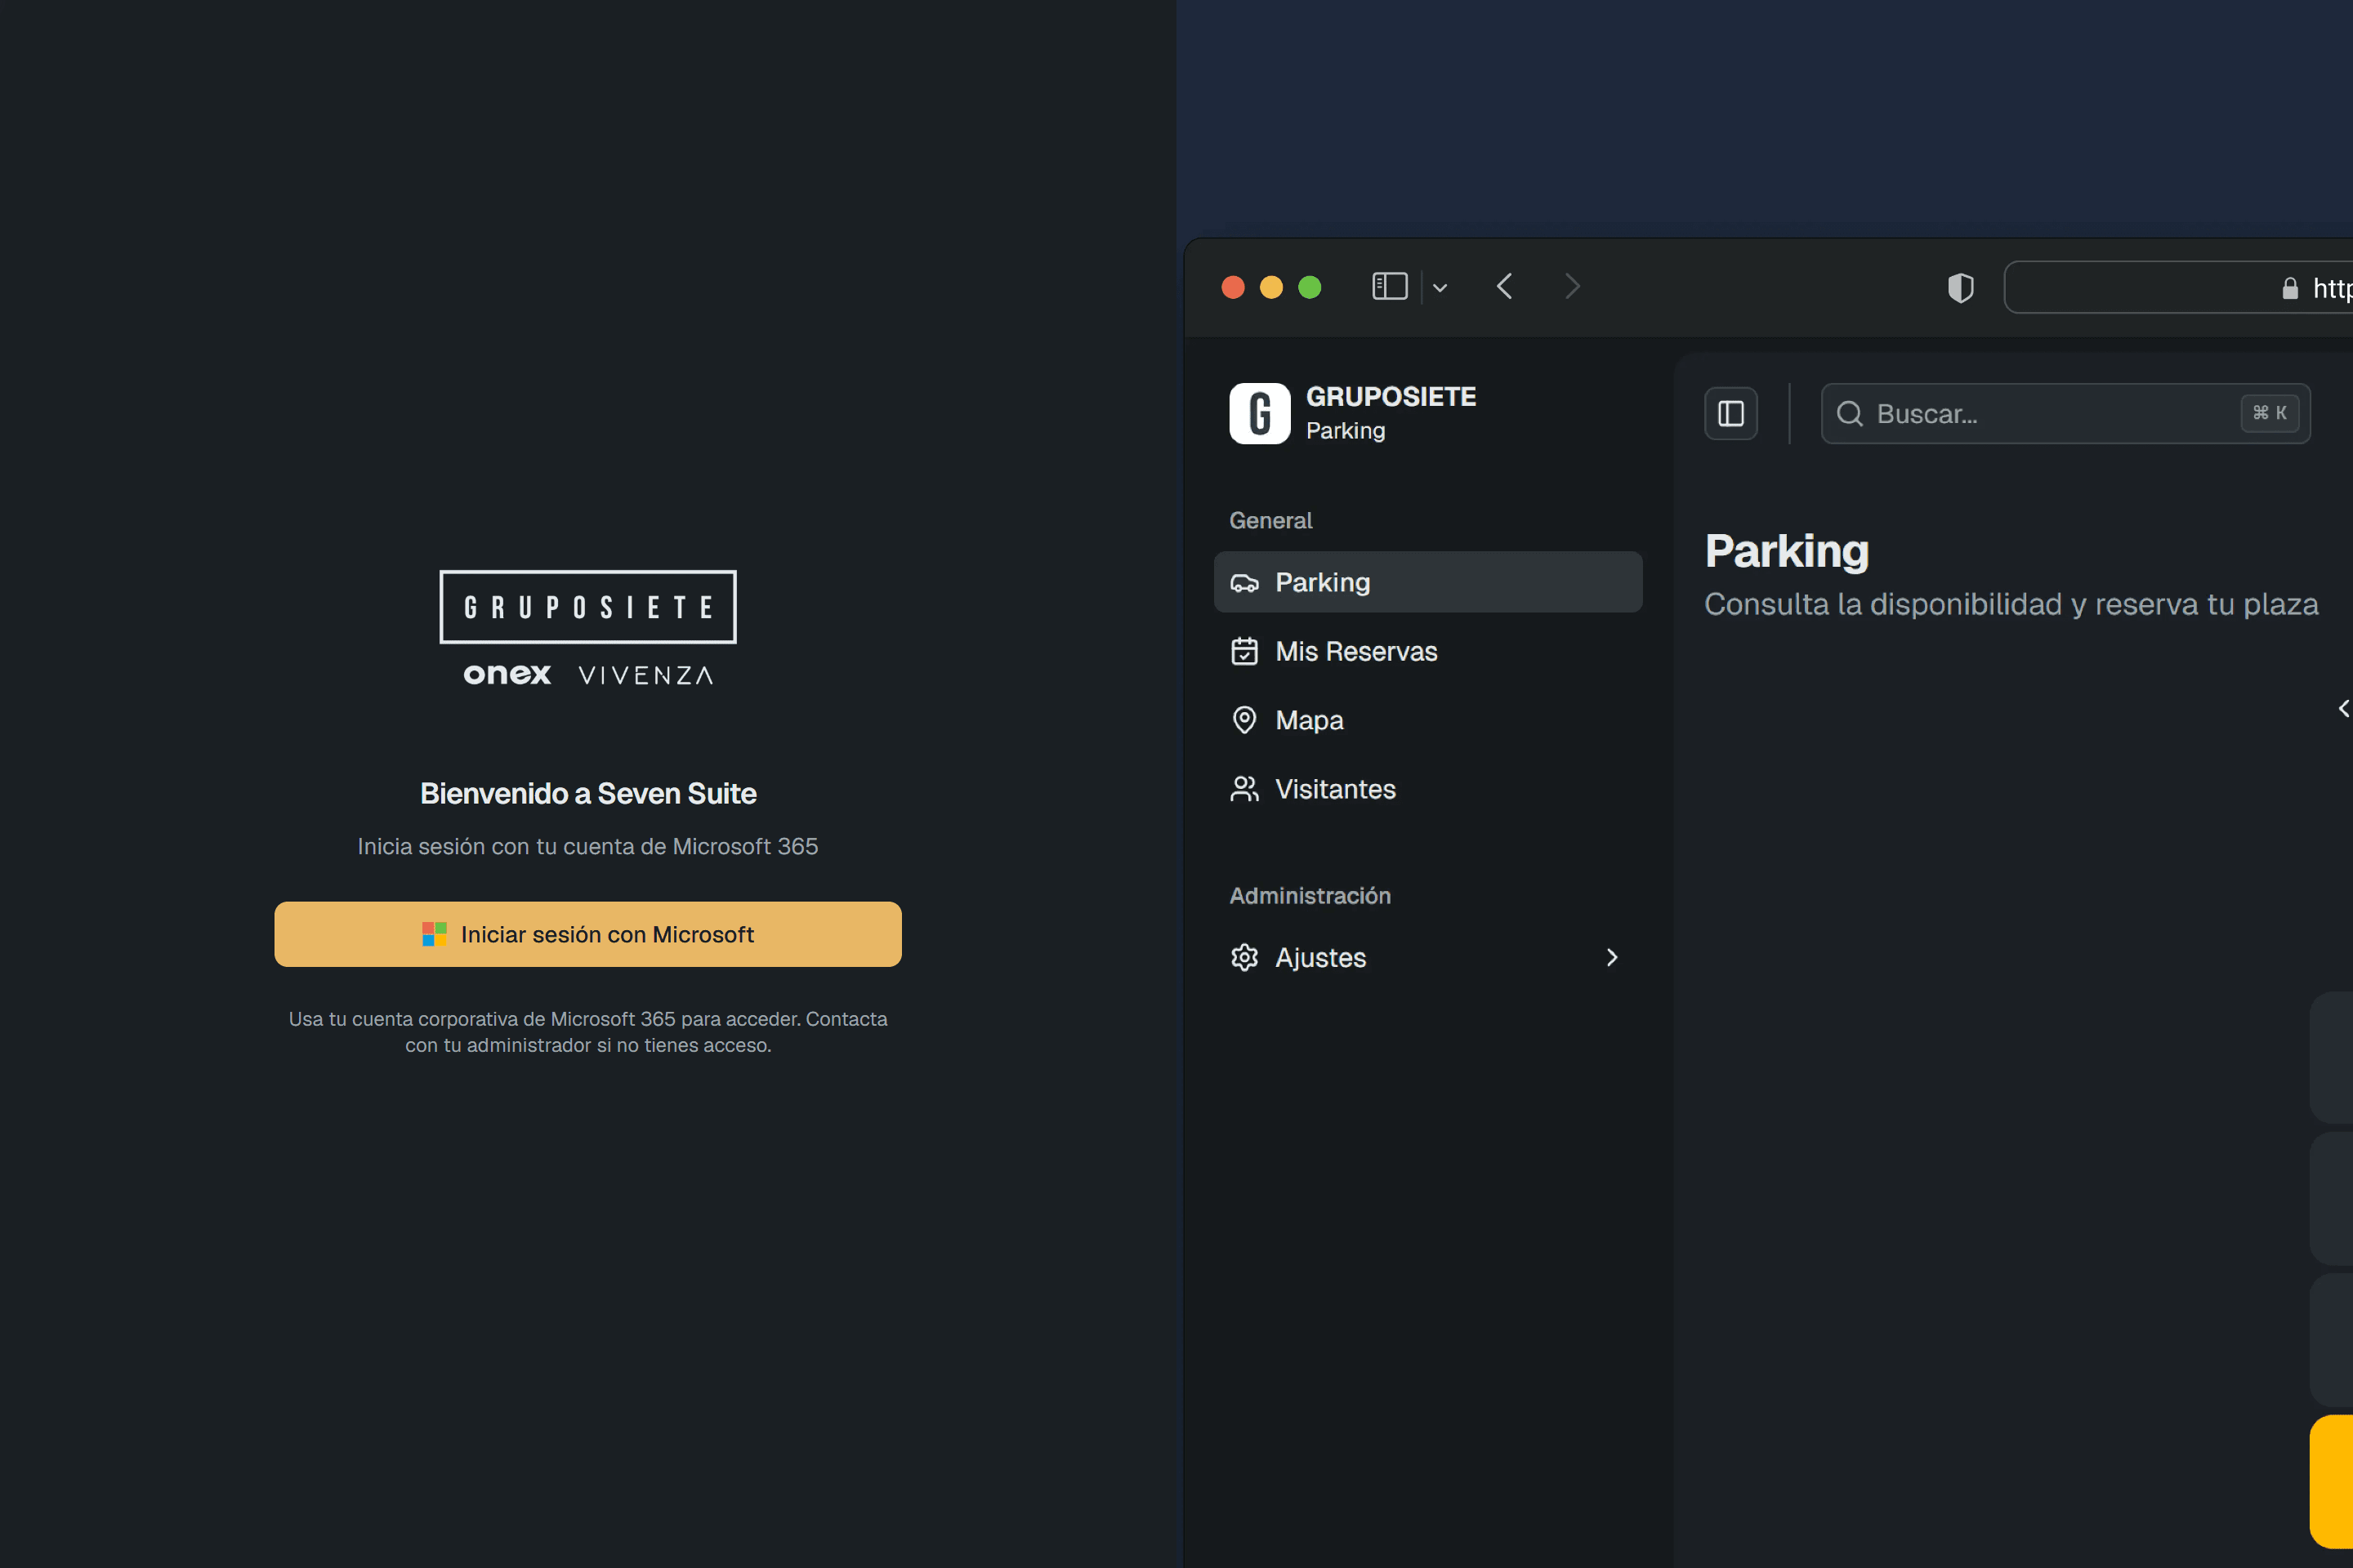Click the corporate account help text below sign-in
Image resolution: width=2353 pixels, height=1568 pixels.
click(x=588, y=1032)
